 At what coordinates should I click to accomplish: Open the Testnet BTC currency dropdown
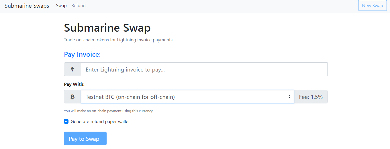pyautogui.click(x=187, y=97)
